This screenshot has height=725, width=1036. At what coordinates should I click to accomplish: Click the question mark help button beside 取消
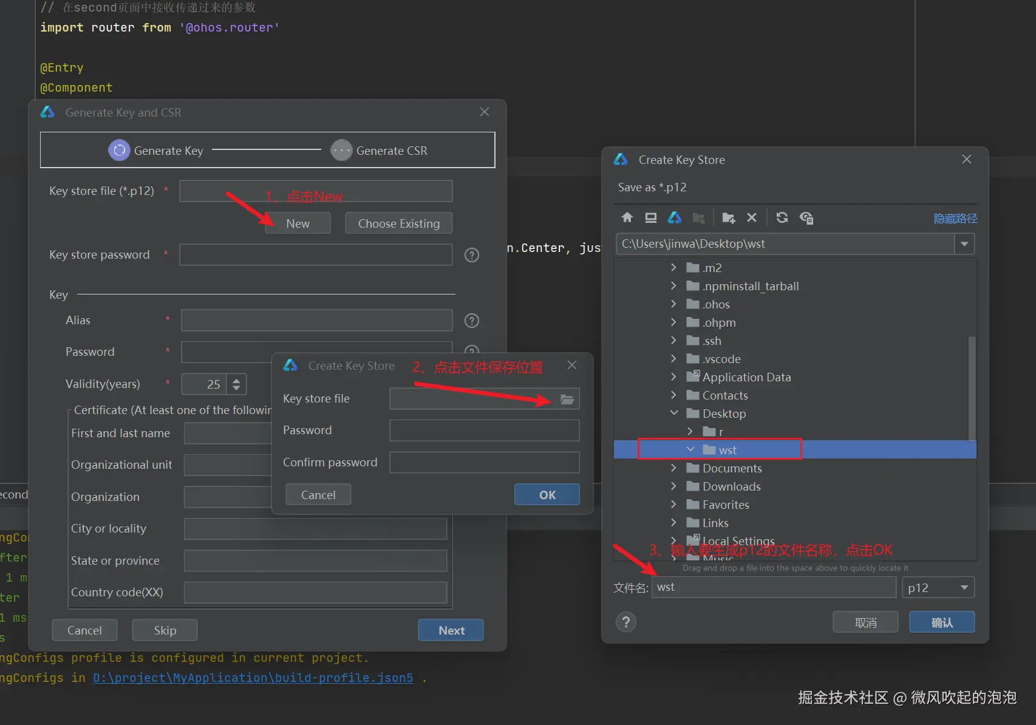pos(626,622)
